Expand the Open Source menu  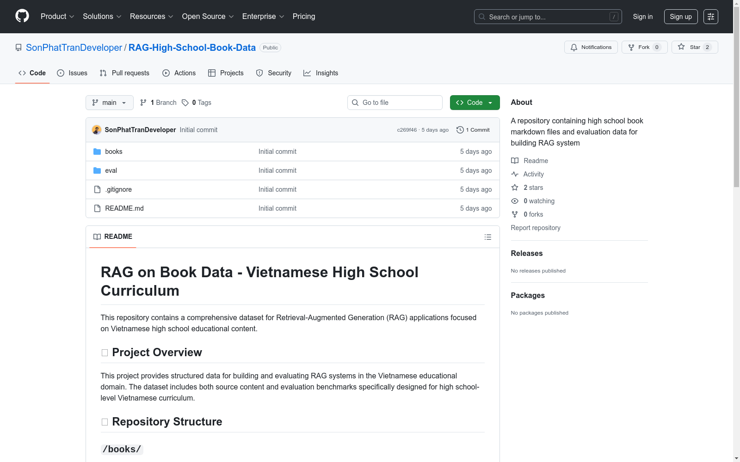[208, 17]
